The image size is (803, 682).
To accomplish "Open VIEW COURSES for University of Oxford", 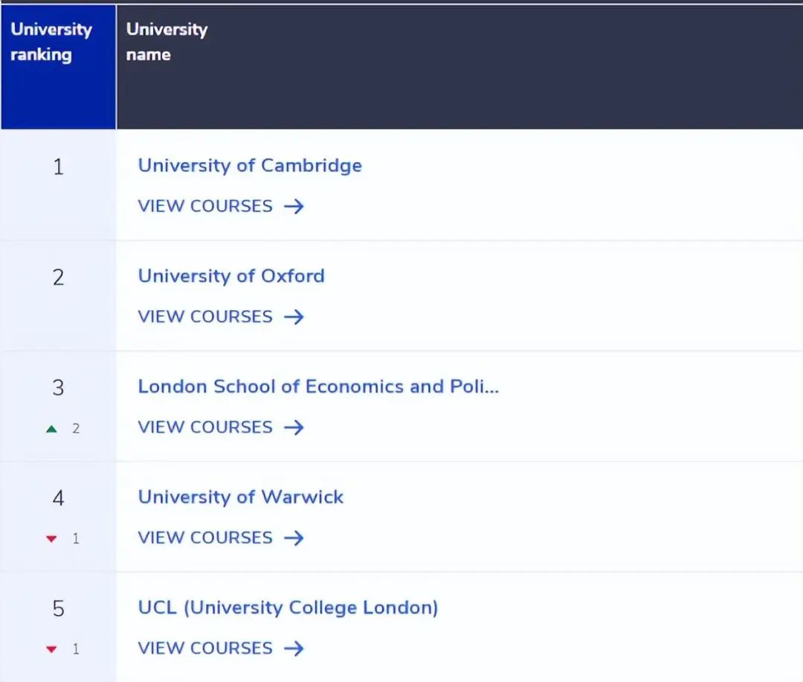I will point(205,316).
